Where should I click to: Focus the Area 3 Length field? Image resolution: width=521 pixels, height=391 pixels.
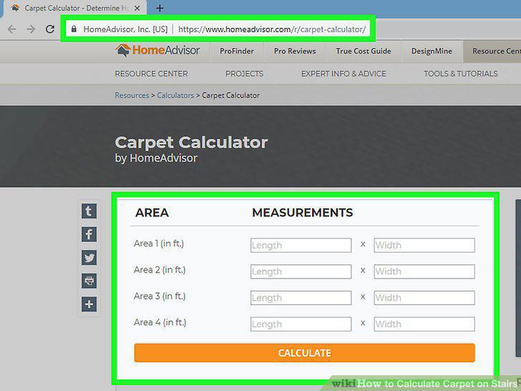tap(301, 298)
